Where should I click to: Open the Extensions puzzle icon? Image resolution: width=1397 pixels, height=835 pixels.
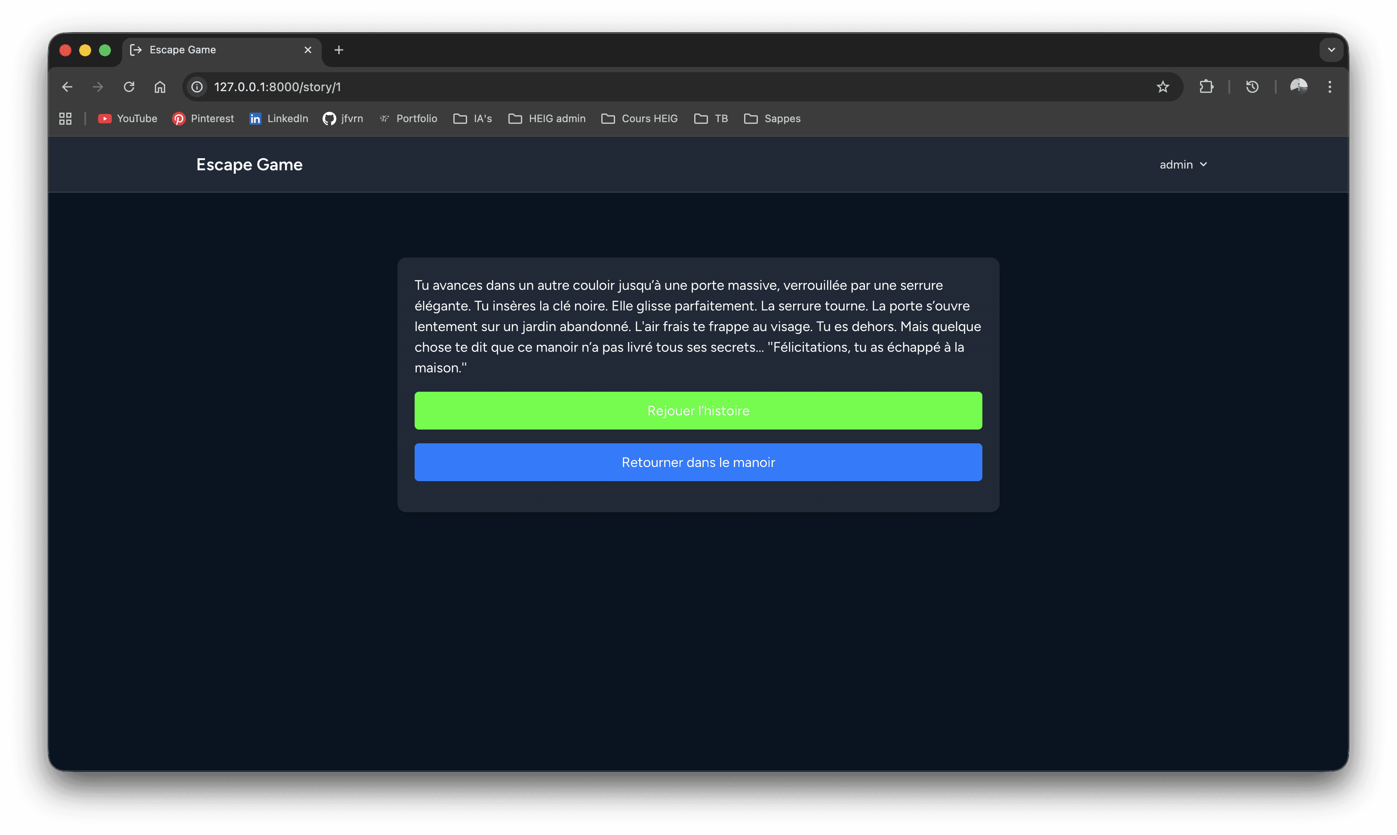tap(1206, 87)
